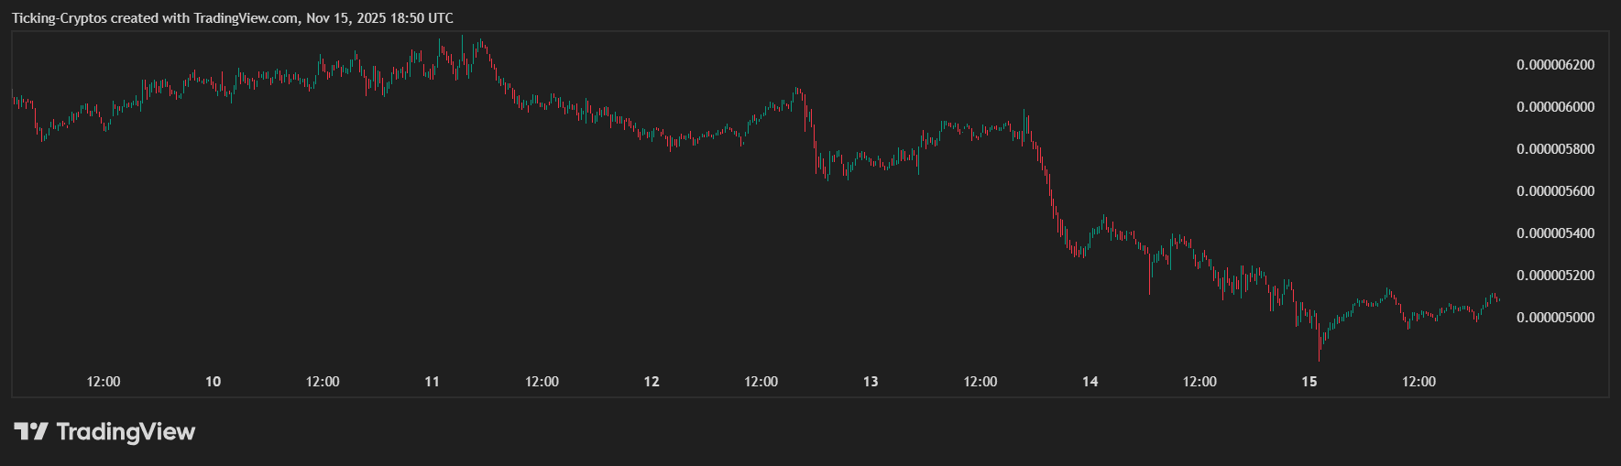Click date label 10 on time axis
Screen dimensions: 1621x466
[213, 382]
